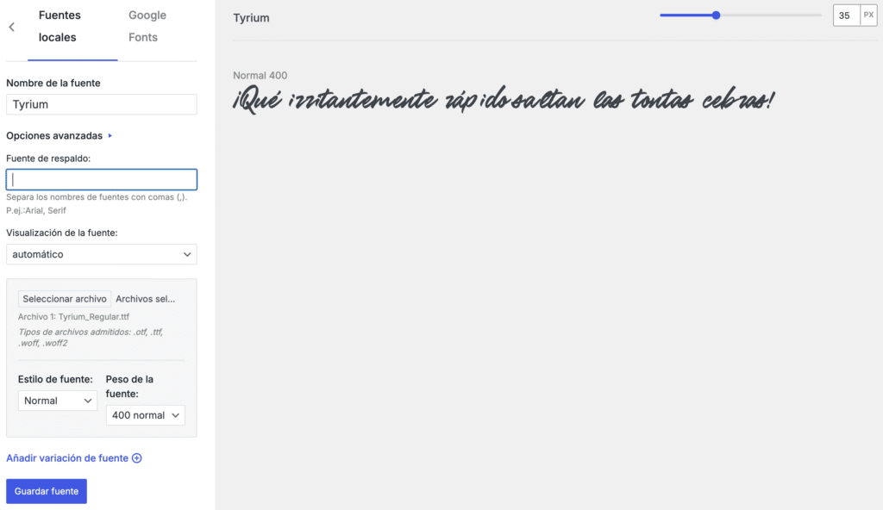Click the Guardar fuente button

click(x=46, y=490)
